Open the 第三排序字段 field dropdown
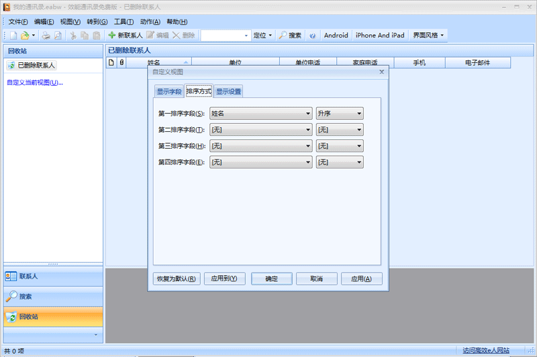The height and width of the screenshot is (357, 537). click(x=261, y=146)
